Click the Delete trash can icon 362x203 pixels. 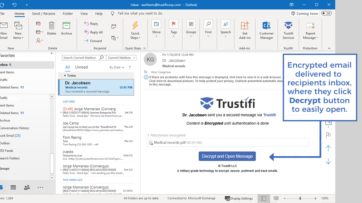pos(52,25)
